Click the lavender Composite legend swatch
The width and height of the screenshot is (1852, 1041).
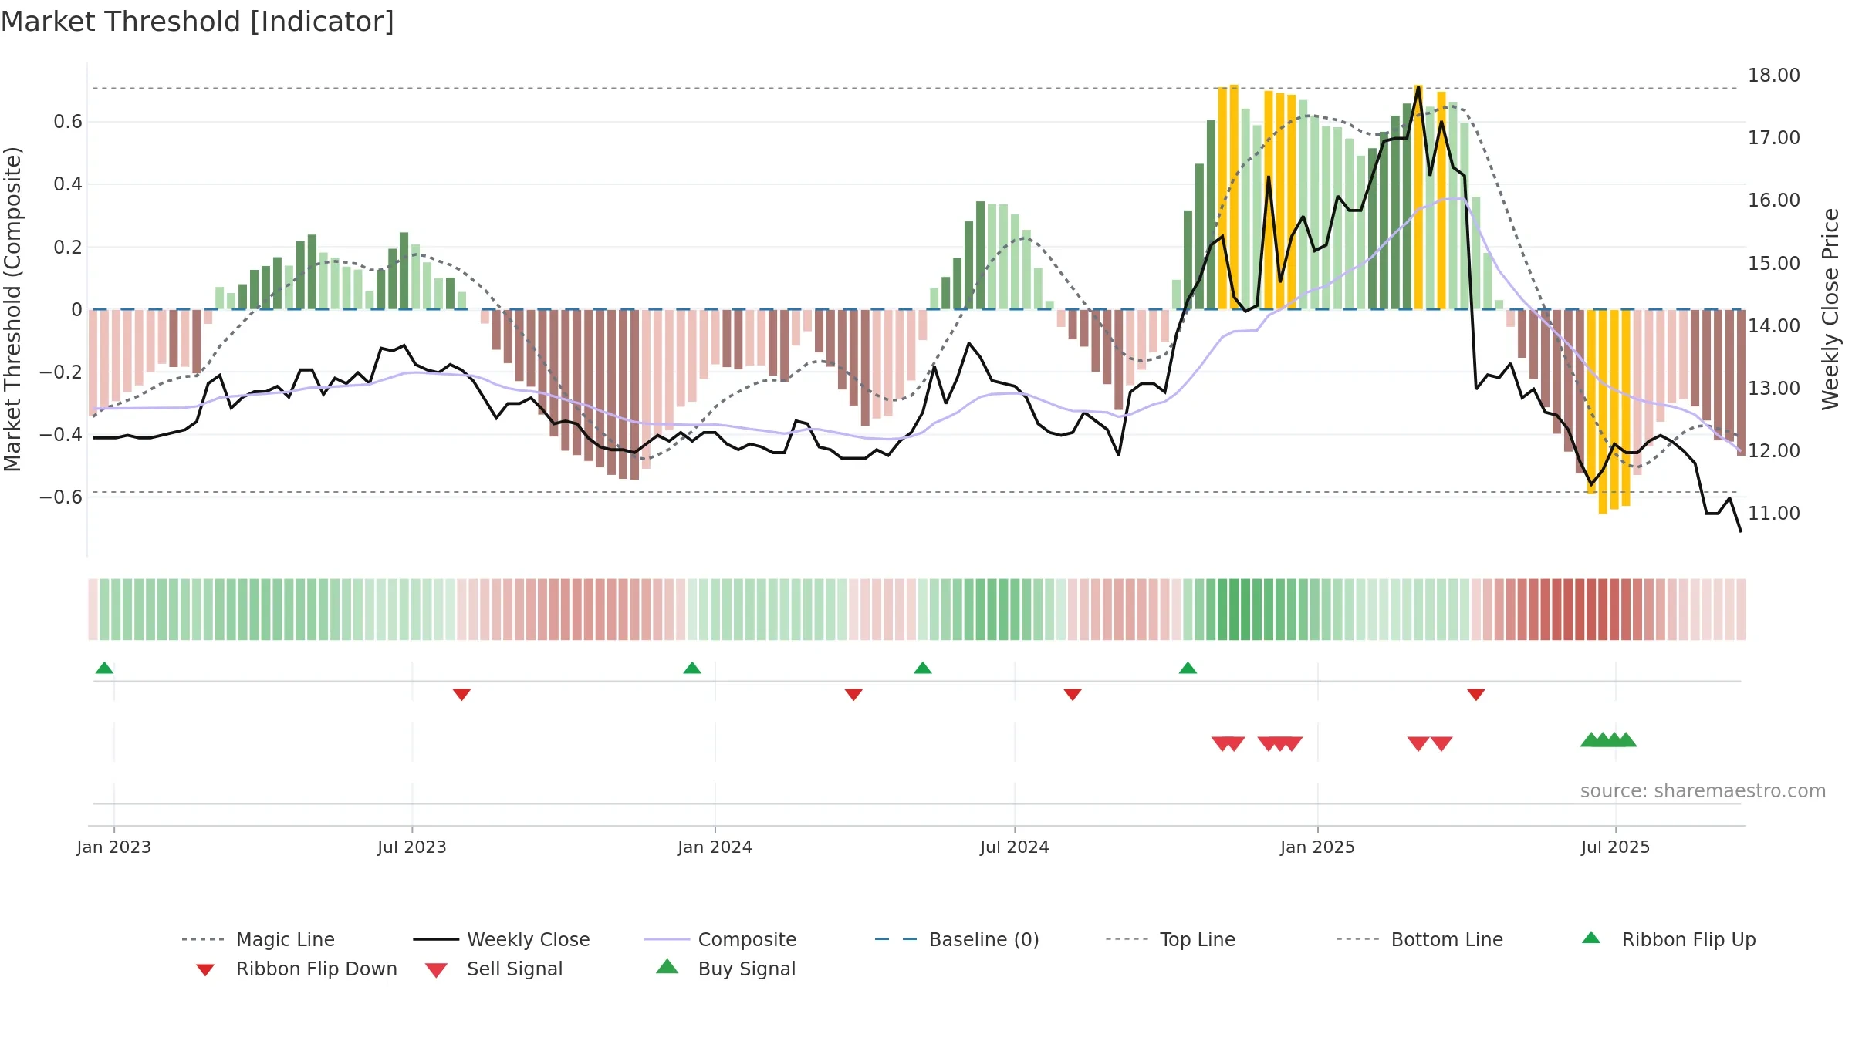667,939
